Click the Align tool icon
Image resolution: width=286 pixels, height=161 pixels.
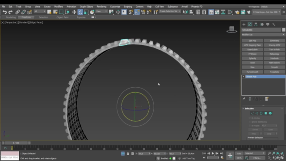pos(191,12)
